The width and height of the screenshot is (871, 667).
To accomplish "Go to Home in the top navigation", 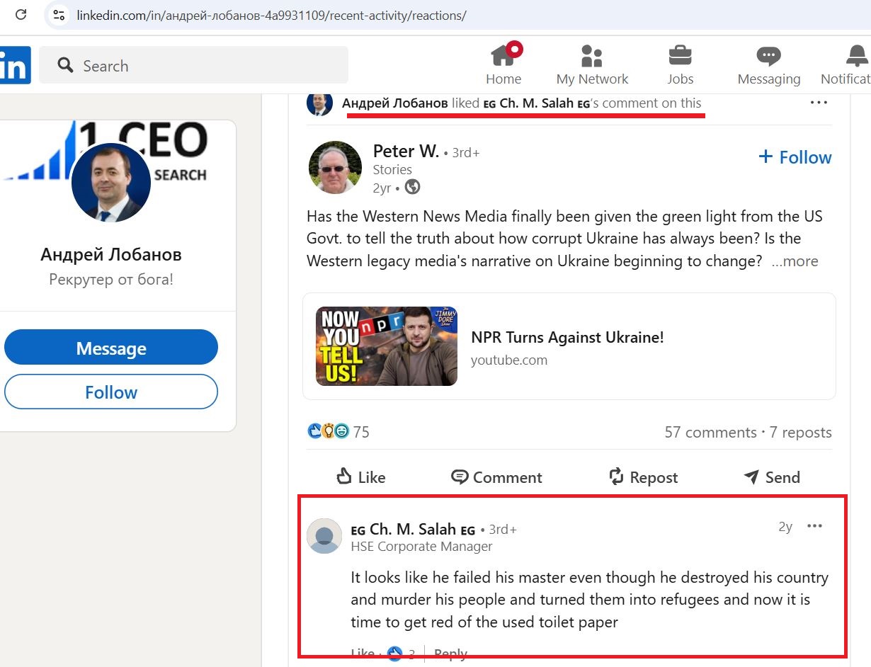I will [x=503, y=64].
